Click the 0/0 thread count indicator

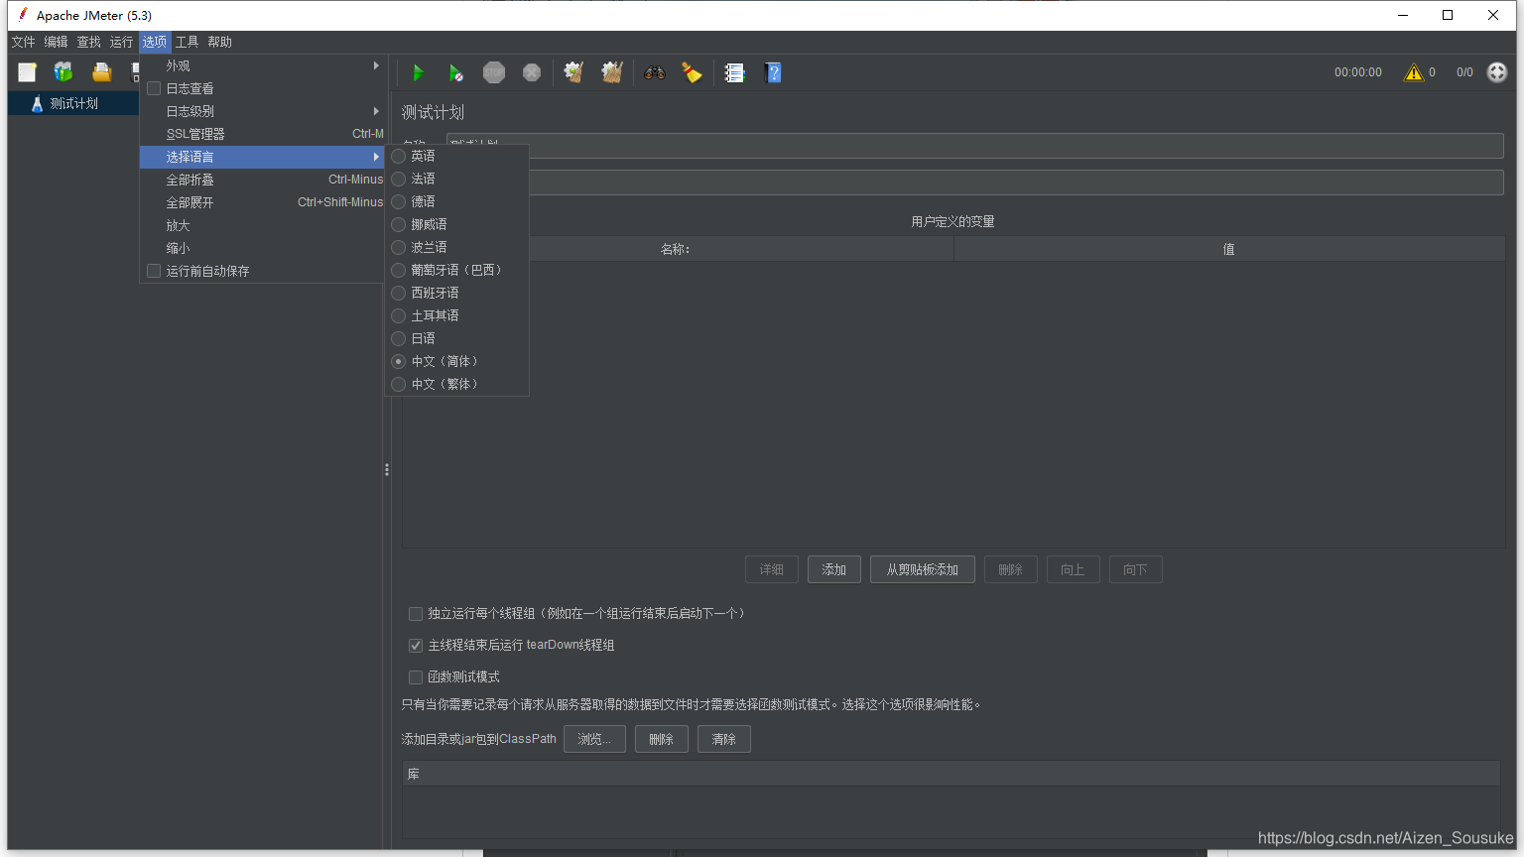point(1464,72)
